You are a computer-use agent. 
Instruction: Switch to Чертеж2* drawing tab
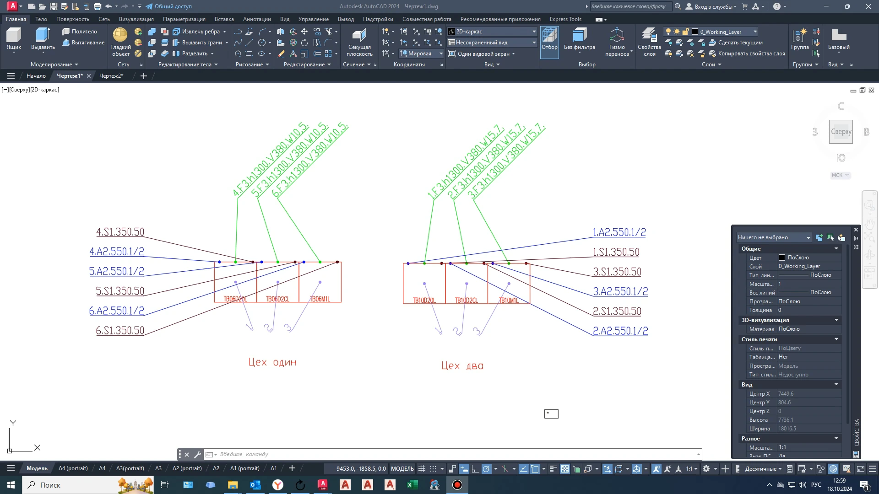click(111, 76)
